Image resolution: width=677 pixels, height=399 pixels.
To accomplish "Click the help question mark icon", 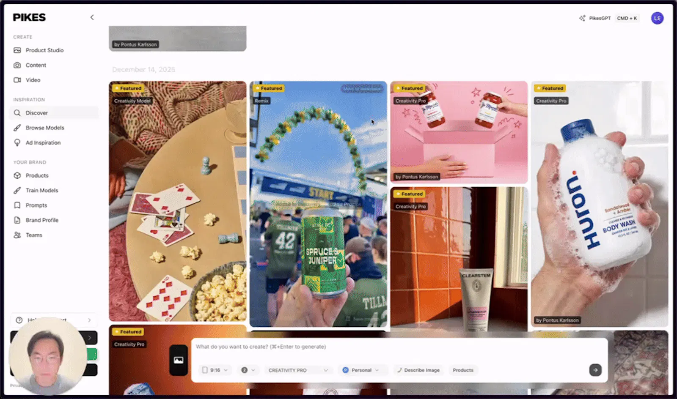I will 19,320.
